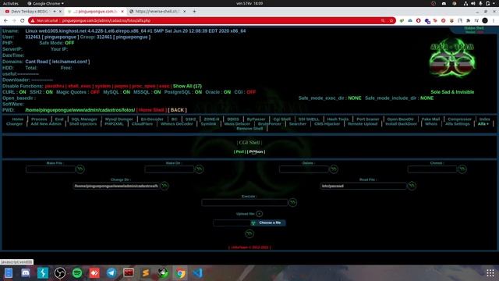Open the Alfa Settings menu item
The width and height of the screenshot is (499, 281).
click(x=458, y=124)
